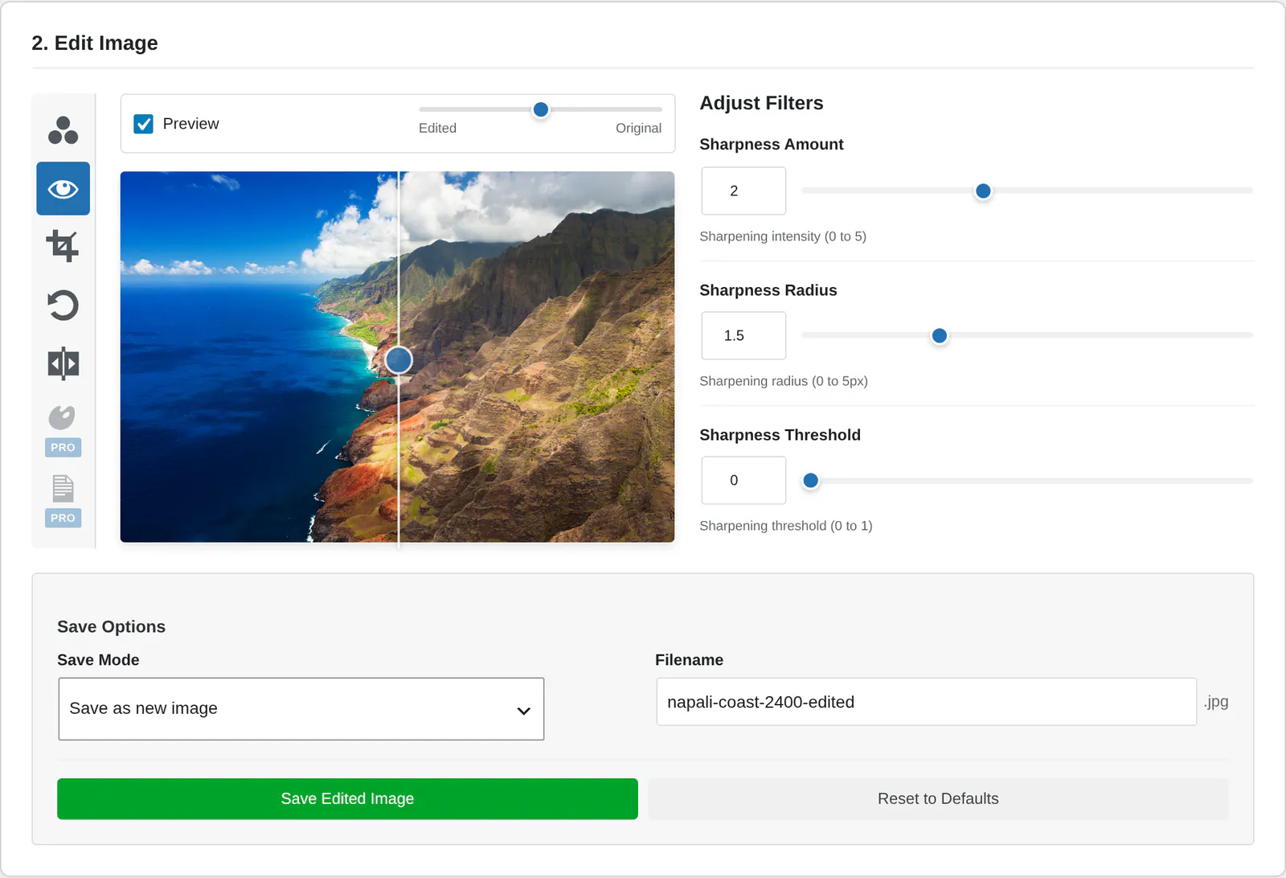Focus the Sharpness Threshold value field
1286x878 pixels.
743,480
